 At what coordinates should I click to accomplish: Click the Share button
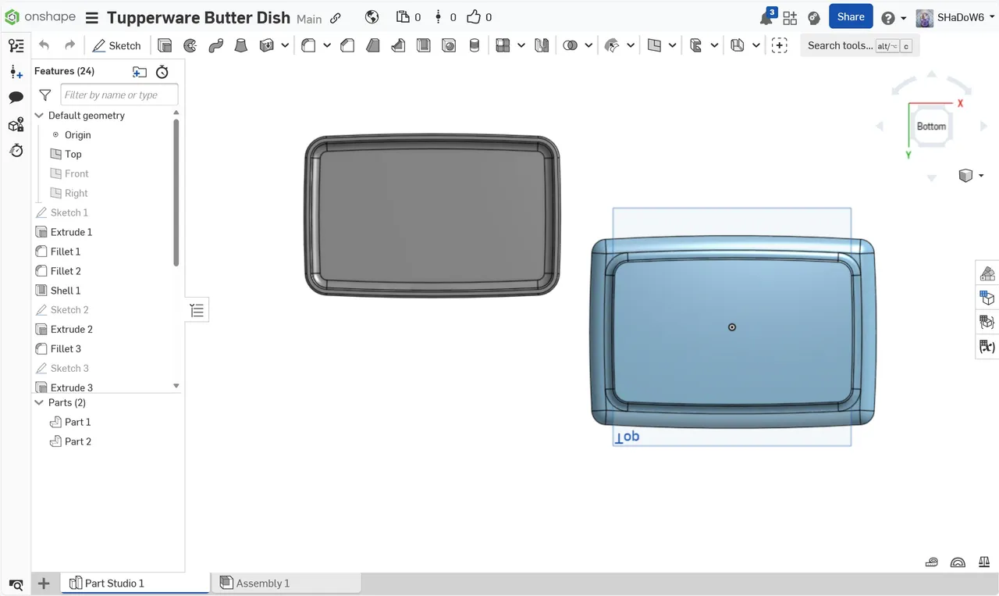click(851, 16)
